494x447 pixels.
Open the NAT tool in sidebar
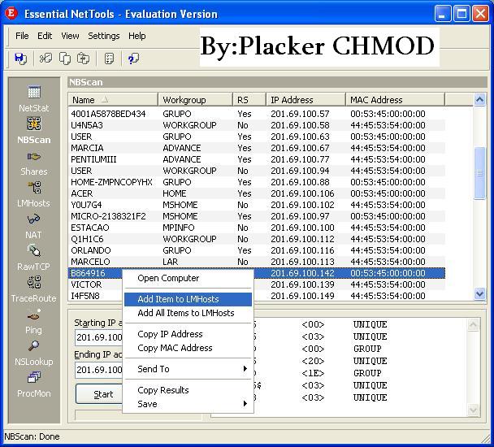click(33, 226)
